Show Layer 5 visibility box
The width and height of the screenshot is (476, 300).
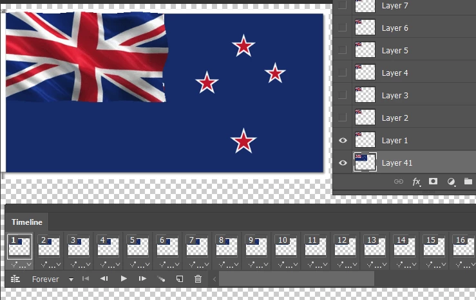click(x=342, y=49)
